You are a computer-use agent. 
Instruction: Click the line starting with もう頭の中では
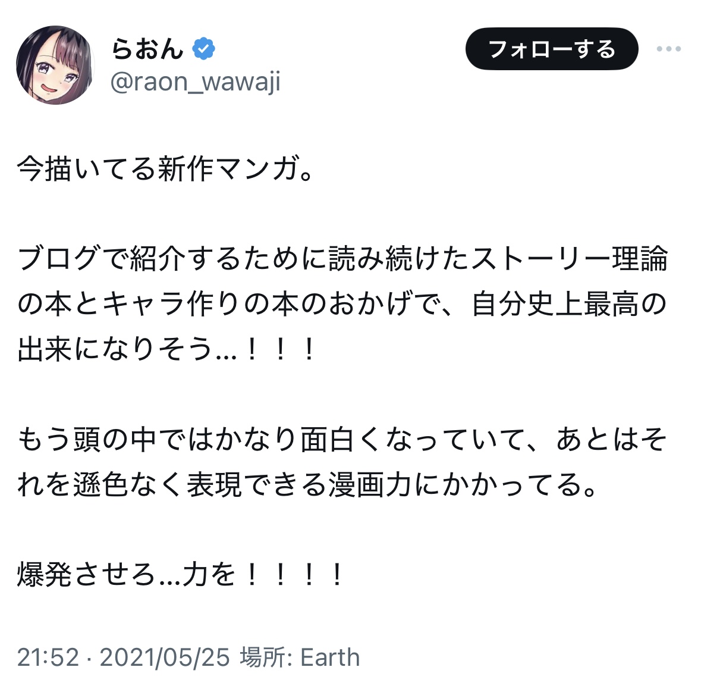click(342, 440)
